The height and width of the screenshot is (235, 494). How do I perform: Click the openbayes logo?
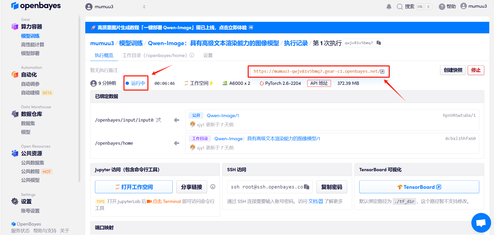click(36, 6)
